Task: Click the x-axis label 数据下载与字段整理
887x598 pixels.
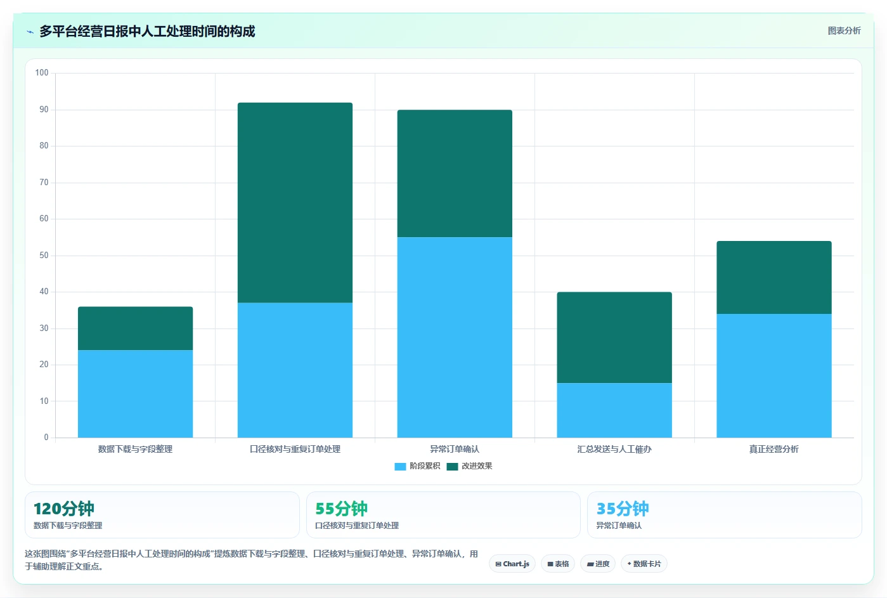Action: (x=135, y=449)
